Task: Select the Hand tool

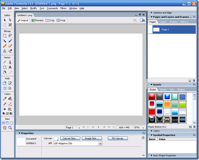Action: (5, 128)
